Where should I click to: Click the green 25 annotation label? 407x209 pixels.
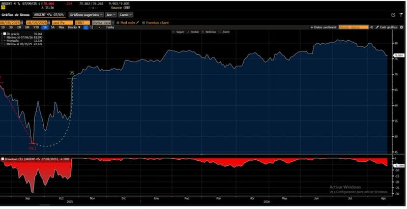[72, 73]
